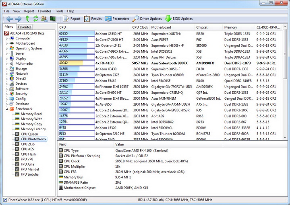Expand the Network tree node

(7, 74)
